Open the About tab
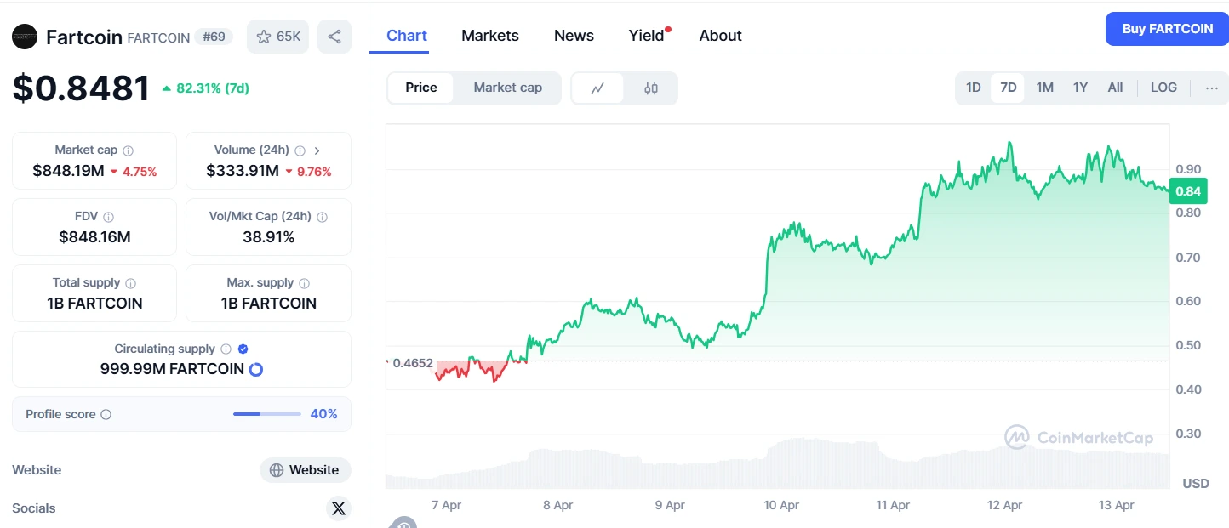This screenshot has height=528, width=1229. (721, 36)
